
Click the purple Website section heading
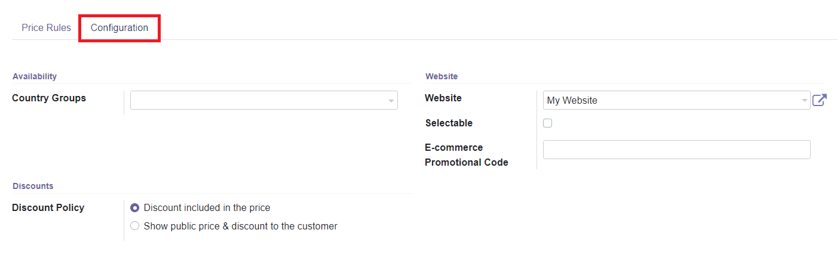(x=442, y=76)
